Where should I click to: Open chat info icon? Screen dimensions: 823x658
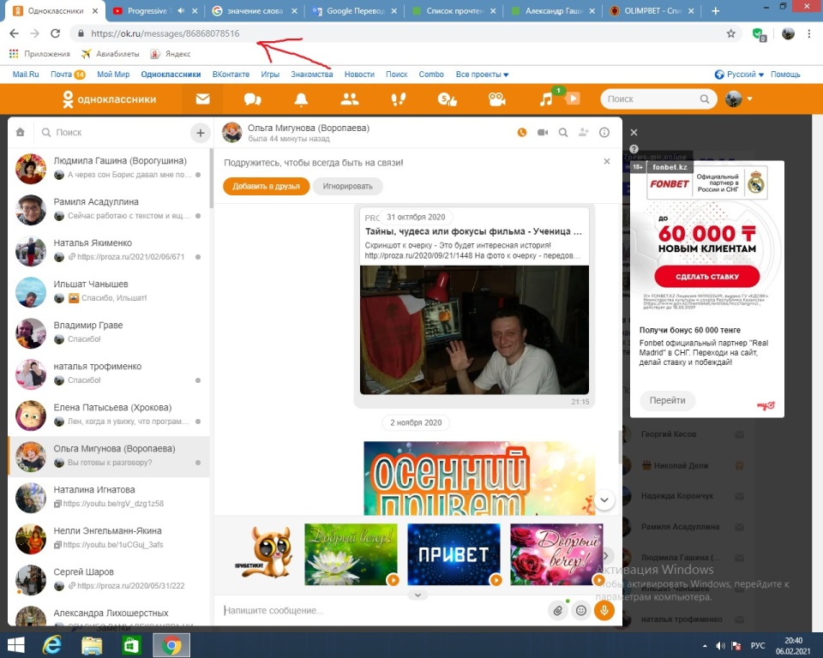coord(604,133)
